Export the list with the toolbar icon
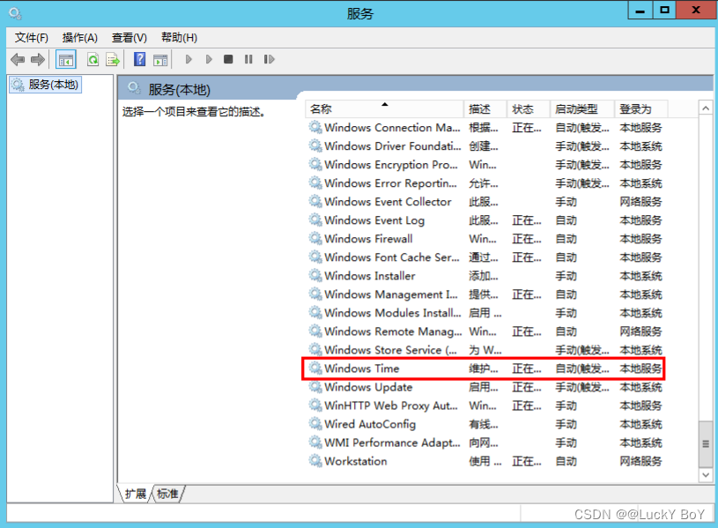 (x=113, y=60)
